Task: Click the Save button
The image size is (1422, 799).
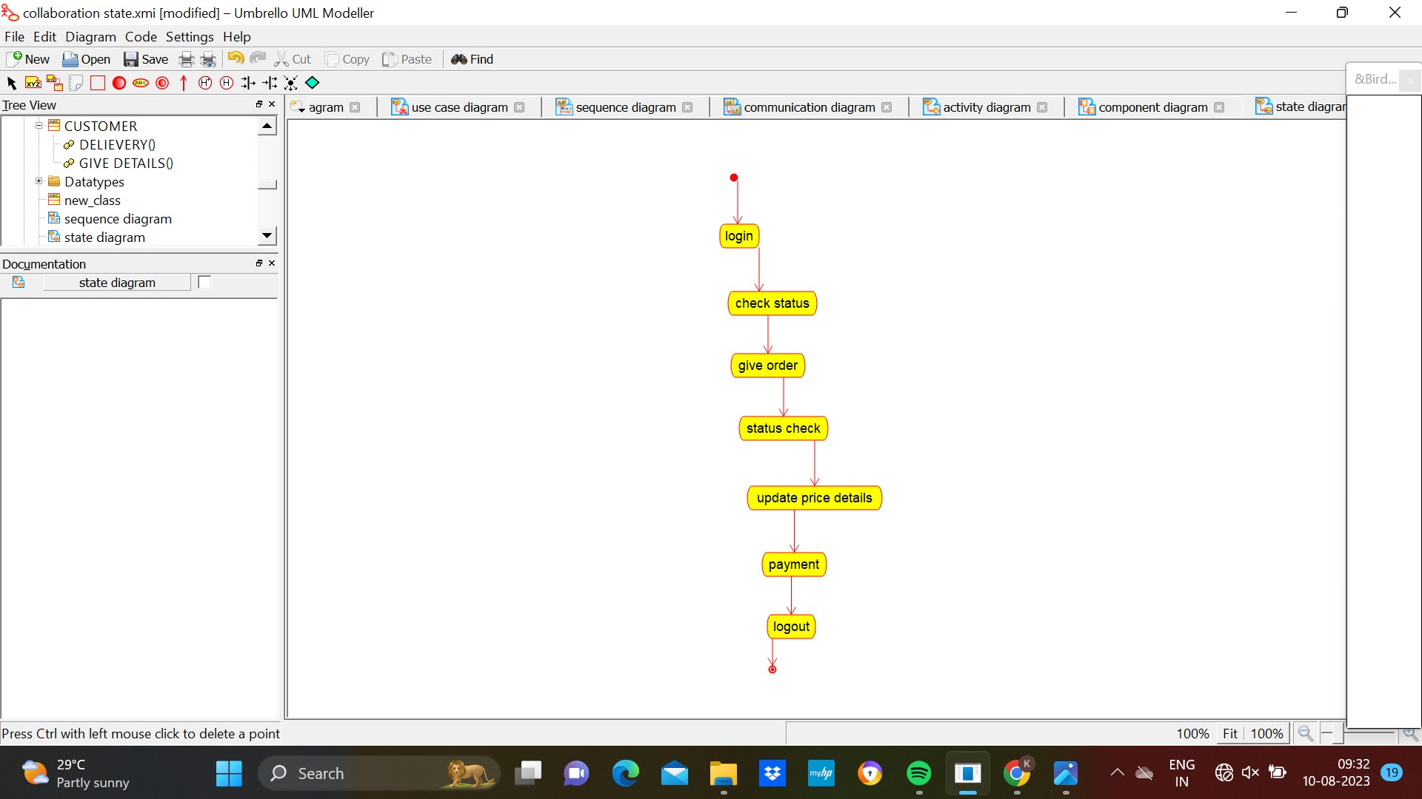Action: (x=146, y=59)
